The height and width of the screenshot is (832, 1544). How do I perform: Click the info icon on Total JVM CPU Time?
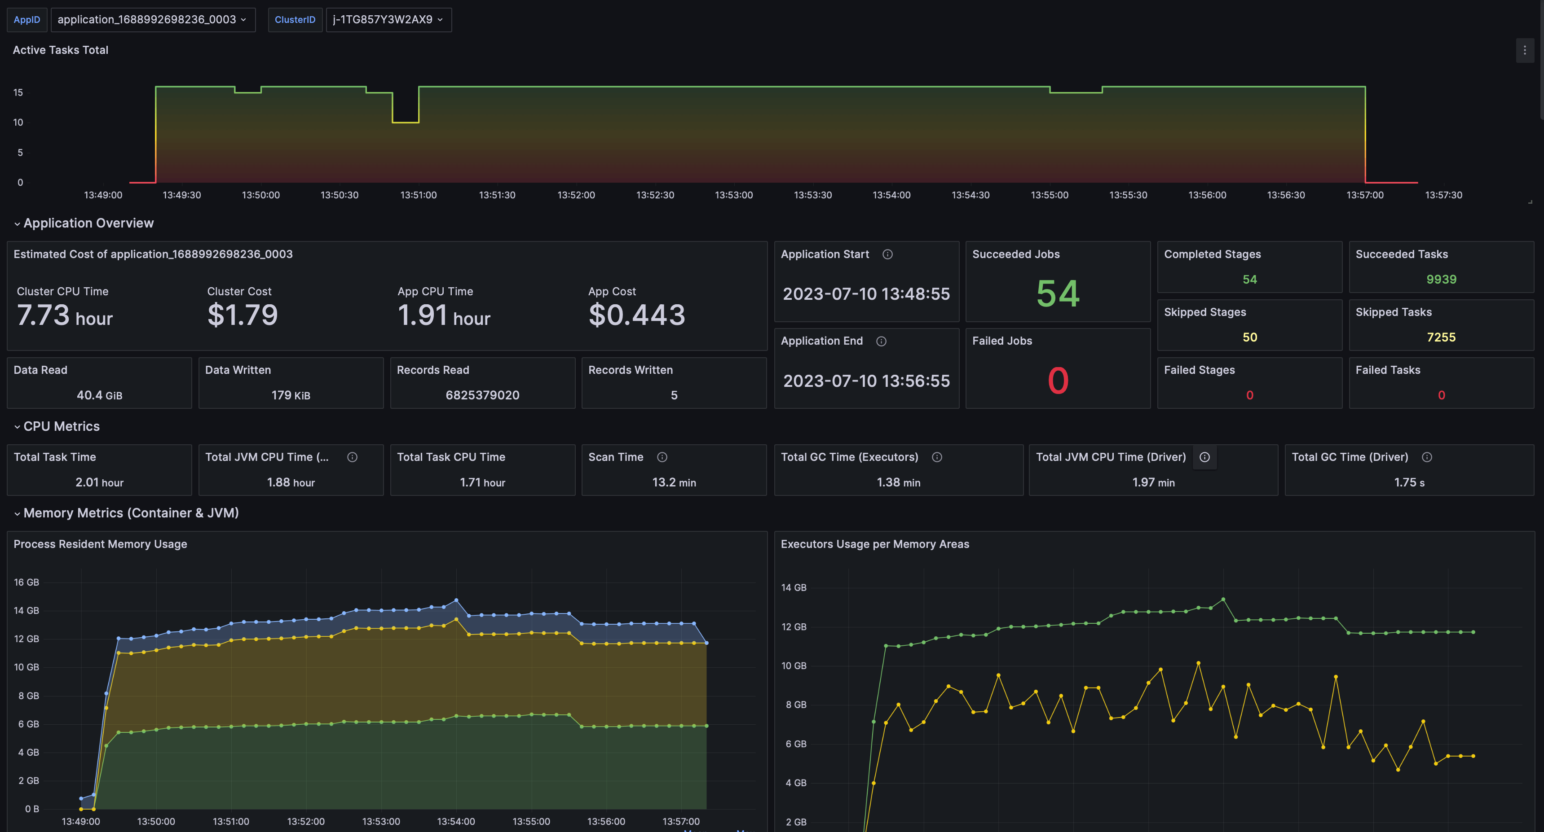pyautogui.click(x=352, y=456)
